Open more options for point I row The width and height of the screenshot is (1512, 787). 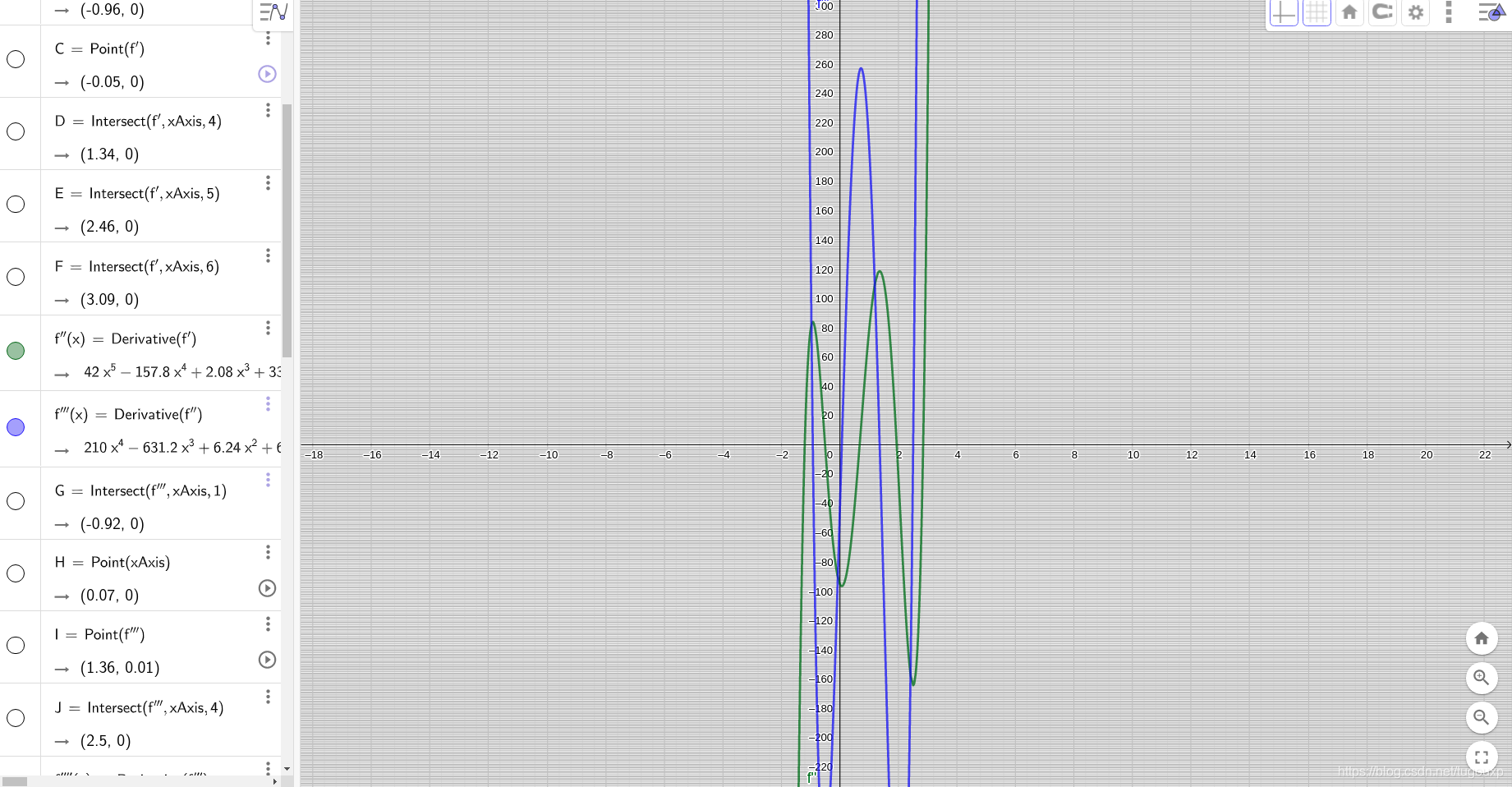pos(268,624)
